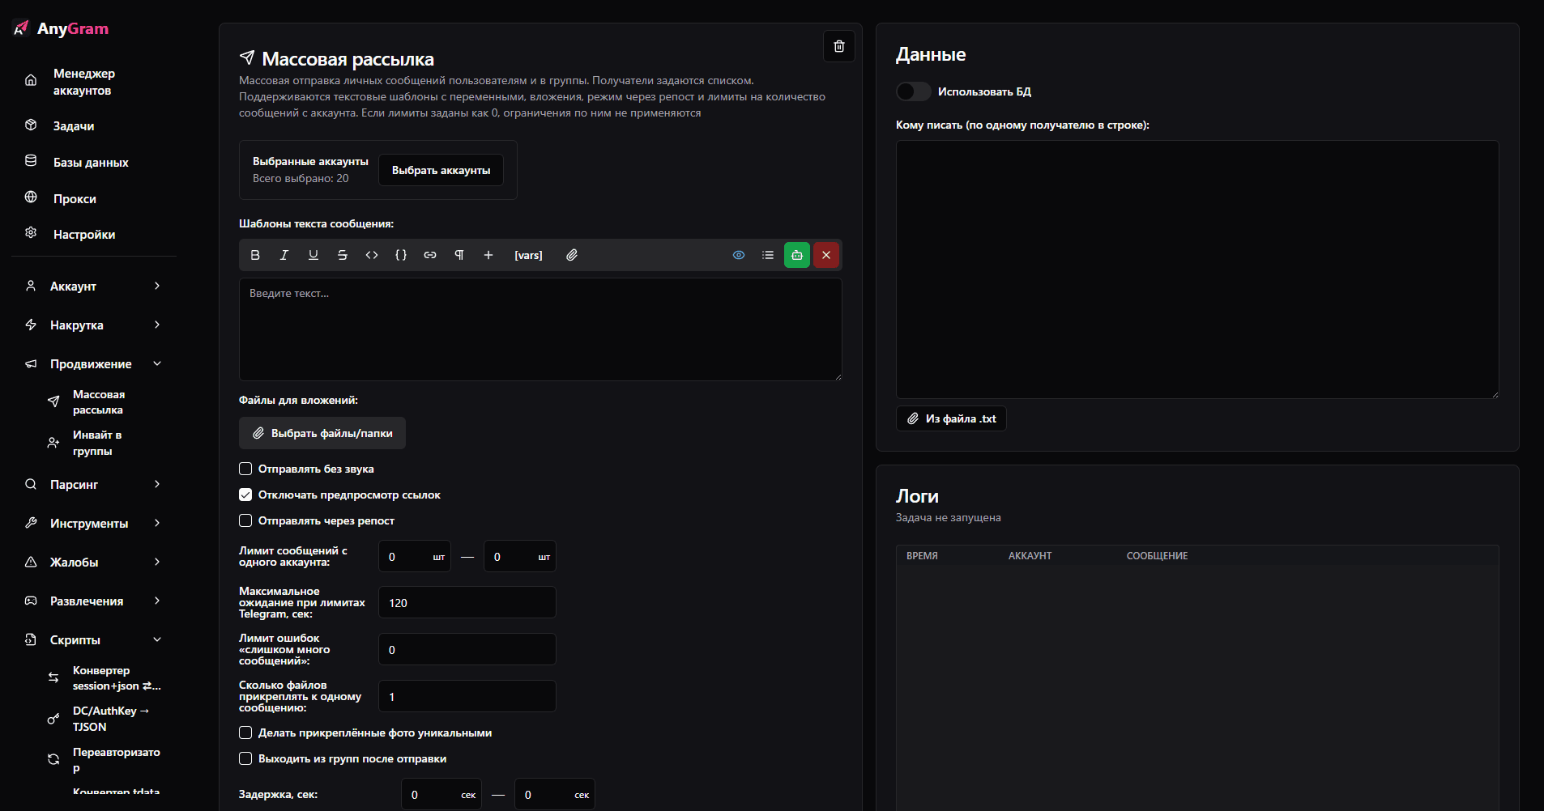1544x811 pixels.
Task: Open the green robot template tool
Action: click(x=796, y=255)
